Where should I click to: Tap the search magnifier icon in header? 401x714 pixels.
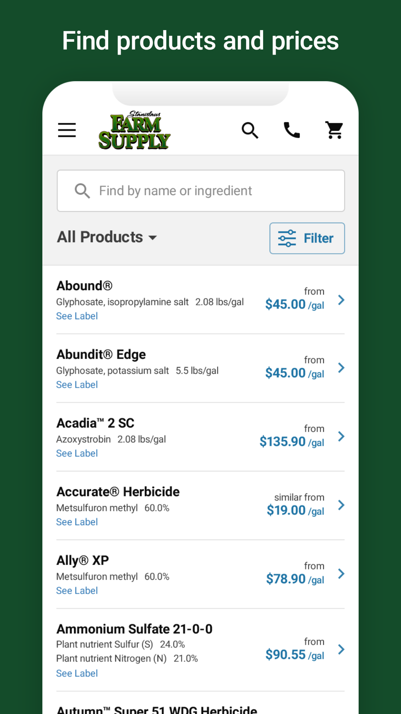pyautogui.click(x=250, y=130)
